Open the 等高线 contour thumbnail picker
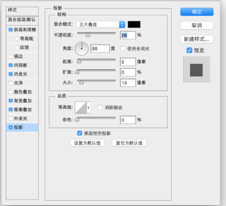Image resolution: width=226 pixels, height=206 pixels. tap(81, 107)
